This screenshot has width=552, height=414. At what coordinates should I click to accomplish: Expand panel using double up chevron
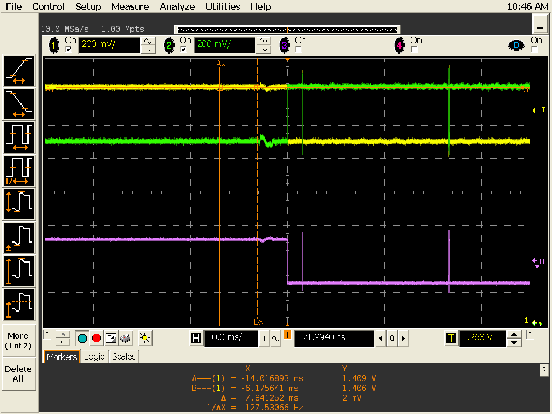(63, 334)
